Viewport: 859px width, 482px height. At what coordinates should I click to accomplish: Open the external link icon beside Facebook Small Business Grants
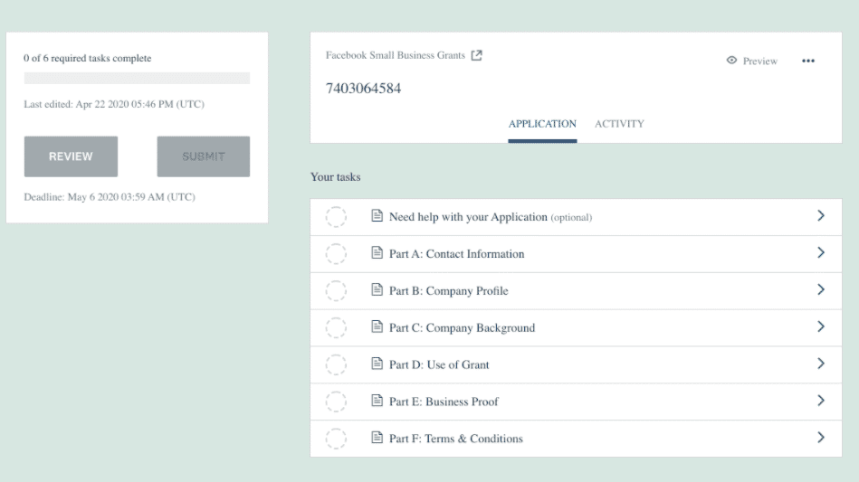(477, 55)
